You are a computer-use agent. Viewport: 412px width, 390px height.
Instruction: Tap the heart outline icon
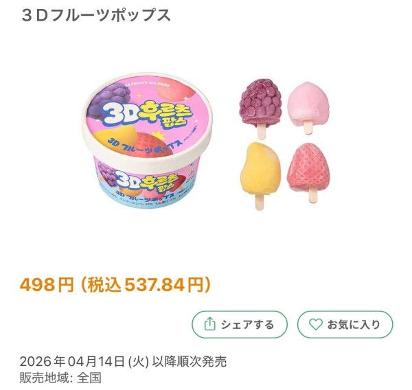pos(315,324)
